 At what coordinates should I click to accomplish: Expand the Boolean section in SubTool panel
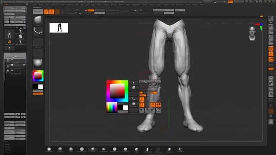[x=8, y=147]
